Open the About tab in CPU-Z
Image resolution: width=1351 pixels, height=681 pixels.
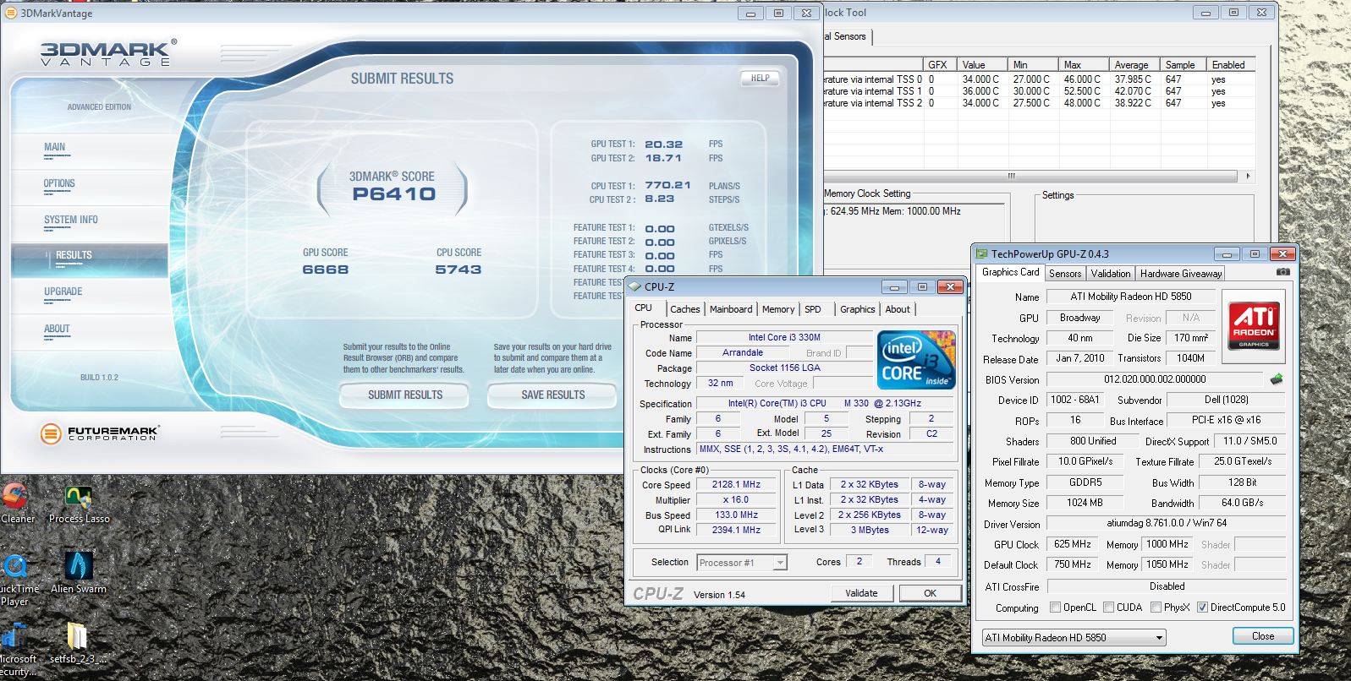pyautogui.click(x=898, y=309)
